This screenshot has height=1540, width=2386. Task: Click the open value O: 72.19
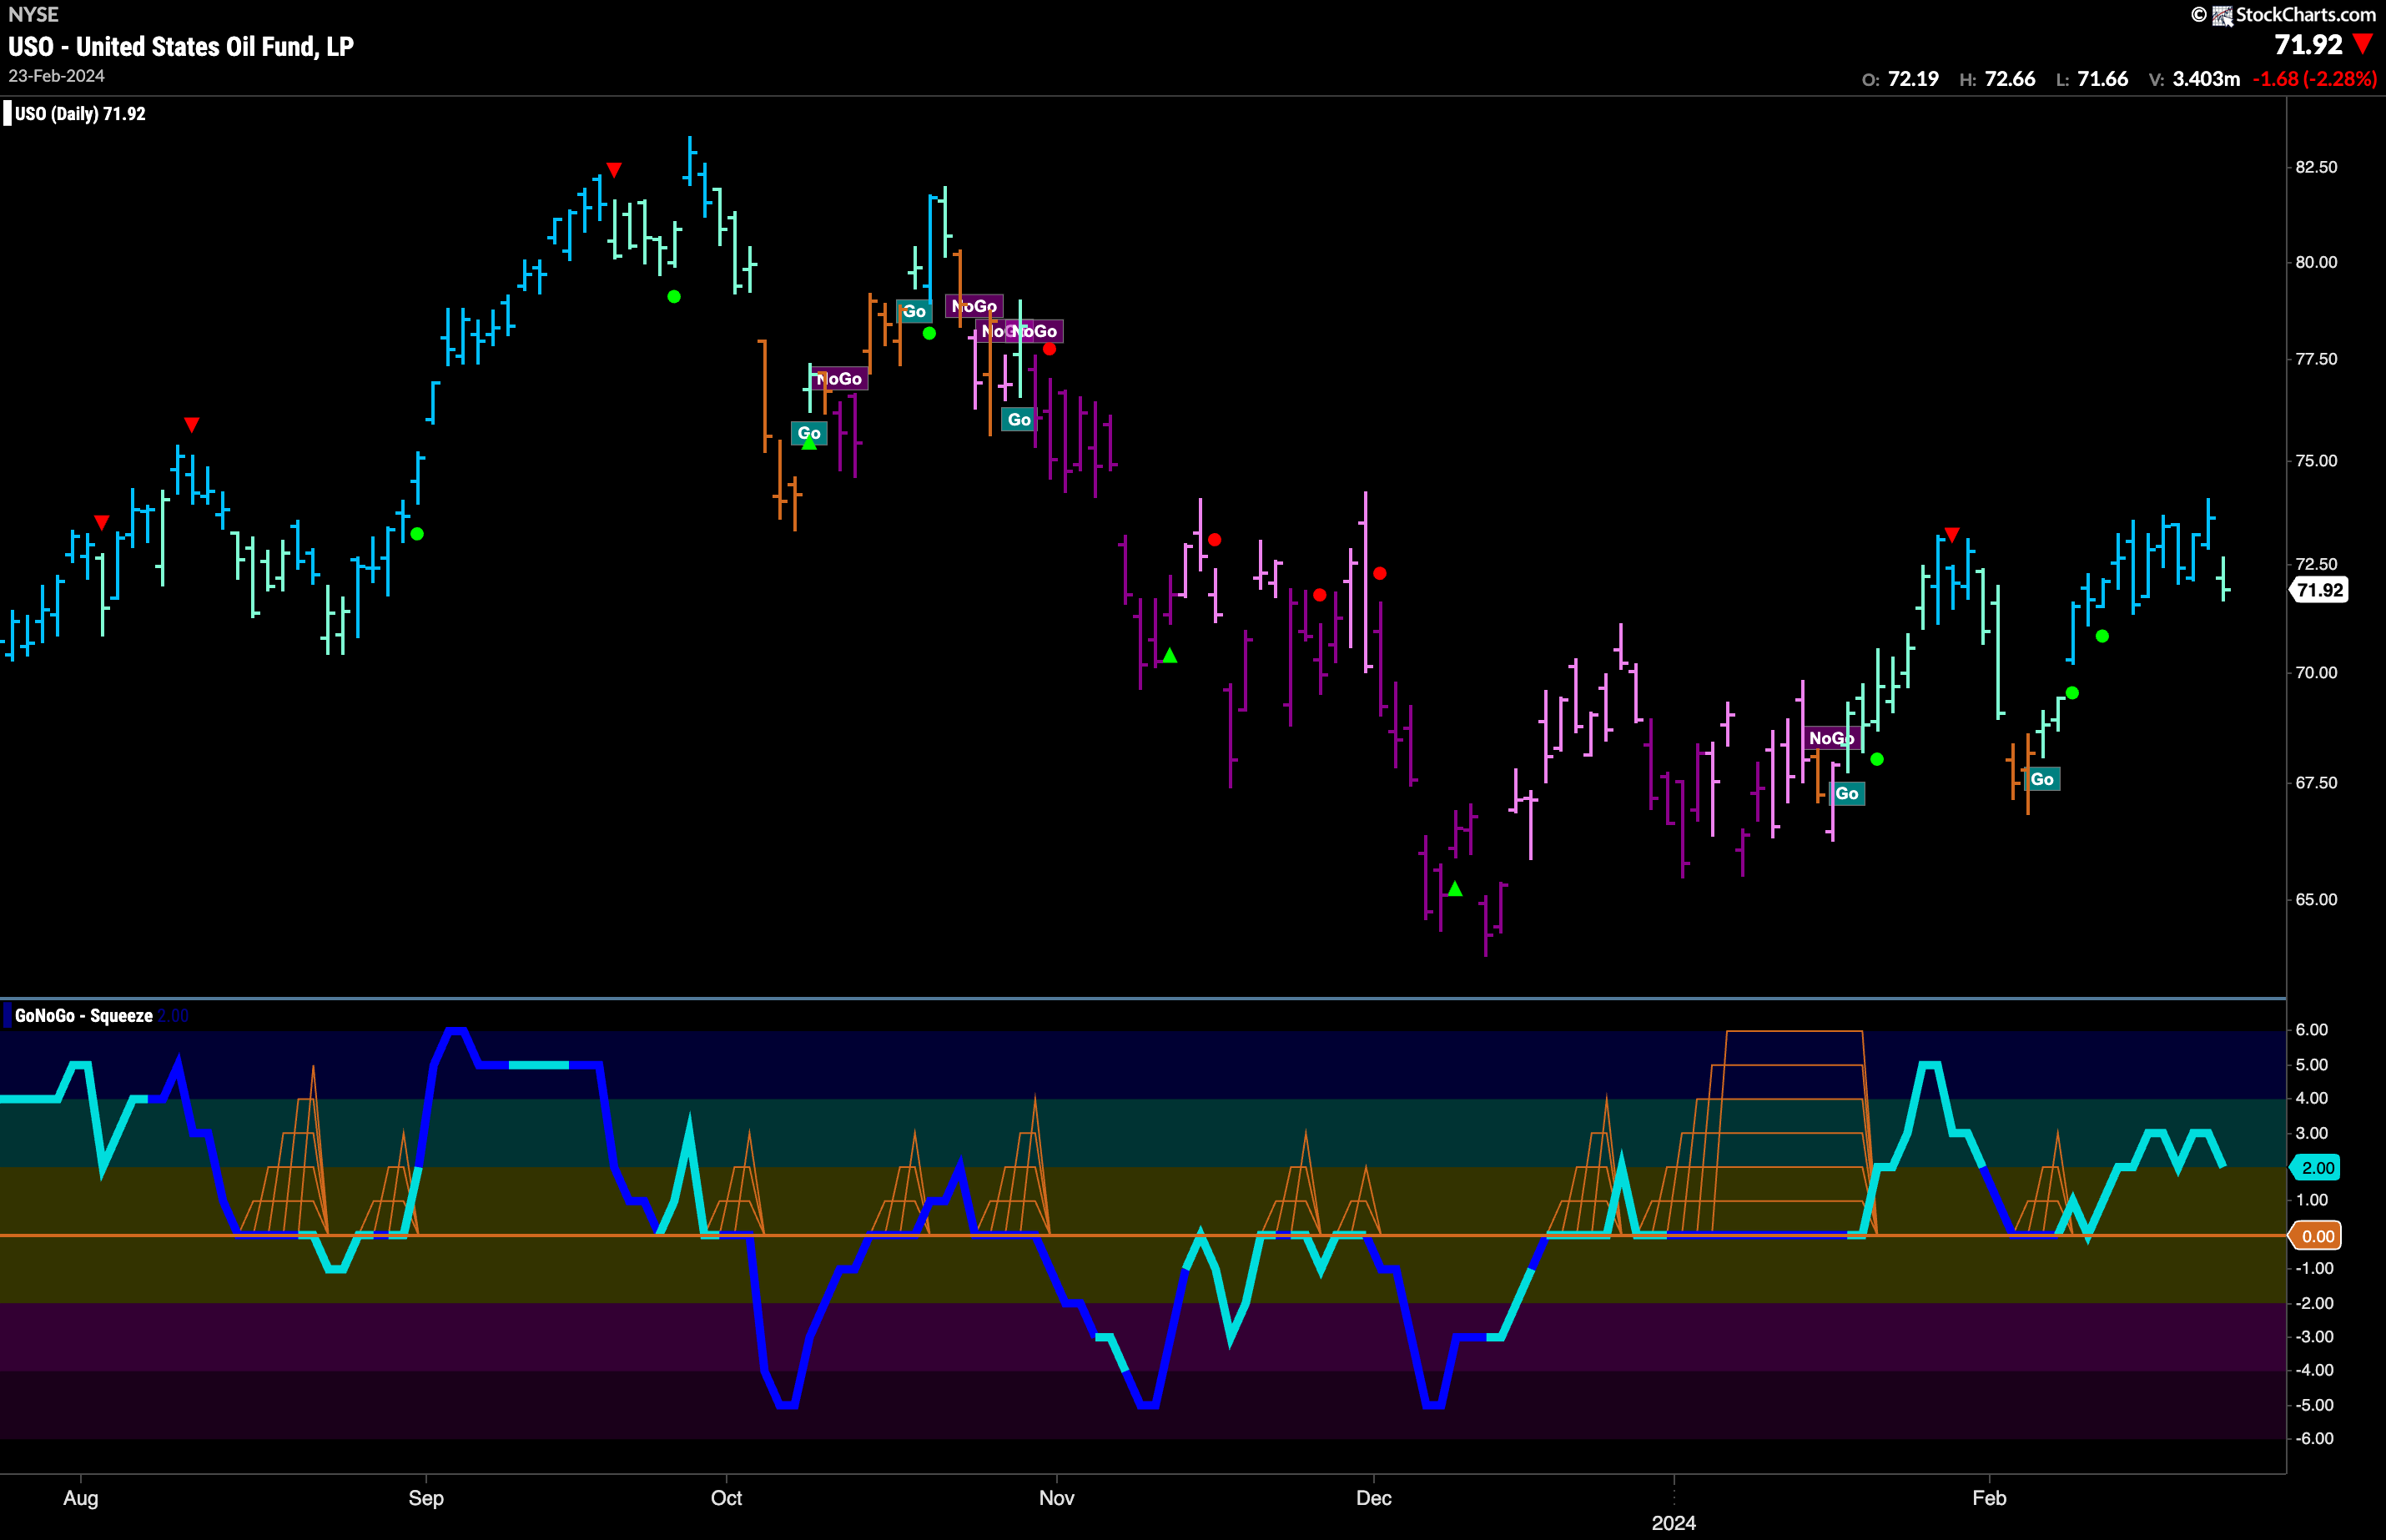1900,79
